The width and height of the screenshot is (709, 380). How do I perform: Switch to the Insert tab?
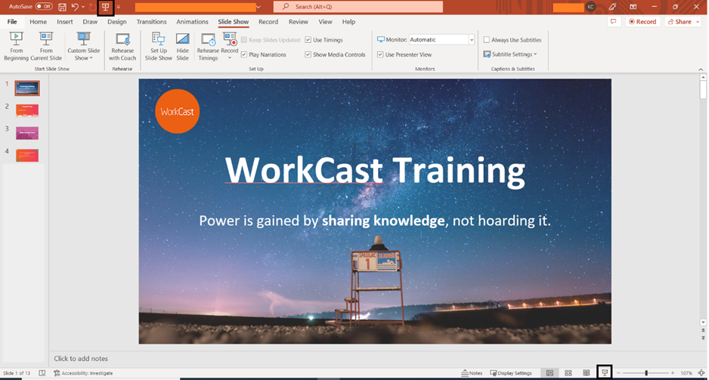pyautogui.click(x=65, y=22)
